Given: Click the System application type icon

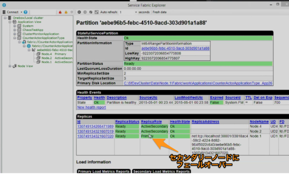Looking at the screenshot, I should coord(19,26).
